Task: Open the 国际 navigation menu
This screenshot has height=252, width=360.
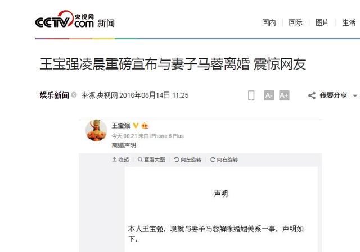Action: [x=295, y=22]
